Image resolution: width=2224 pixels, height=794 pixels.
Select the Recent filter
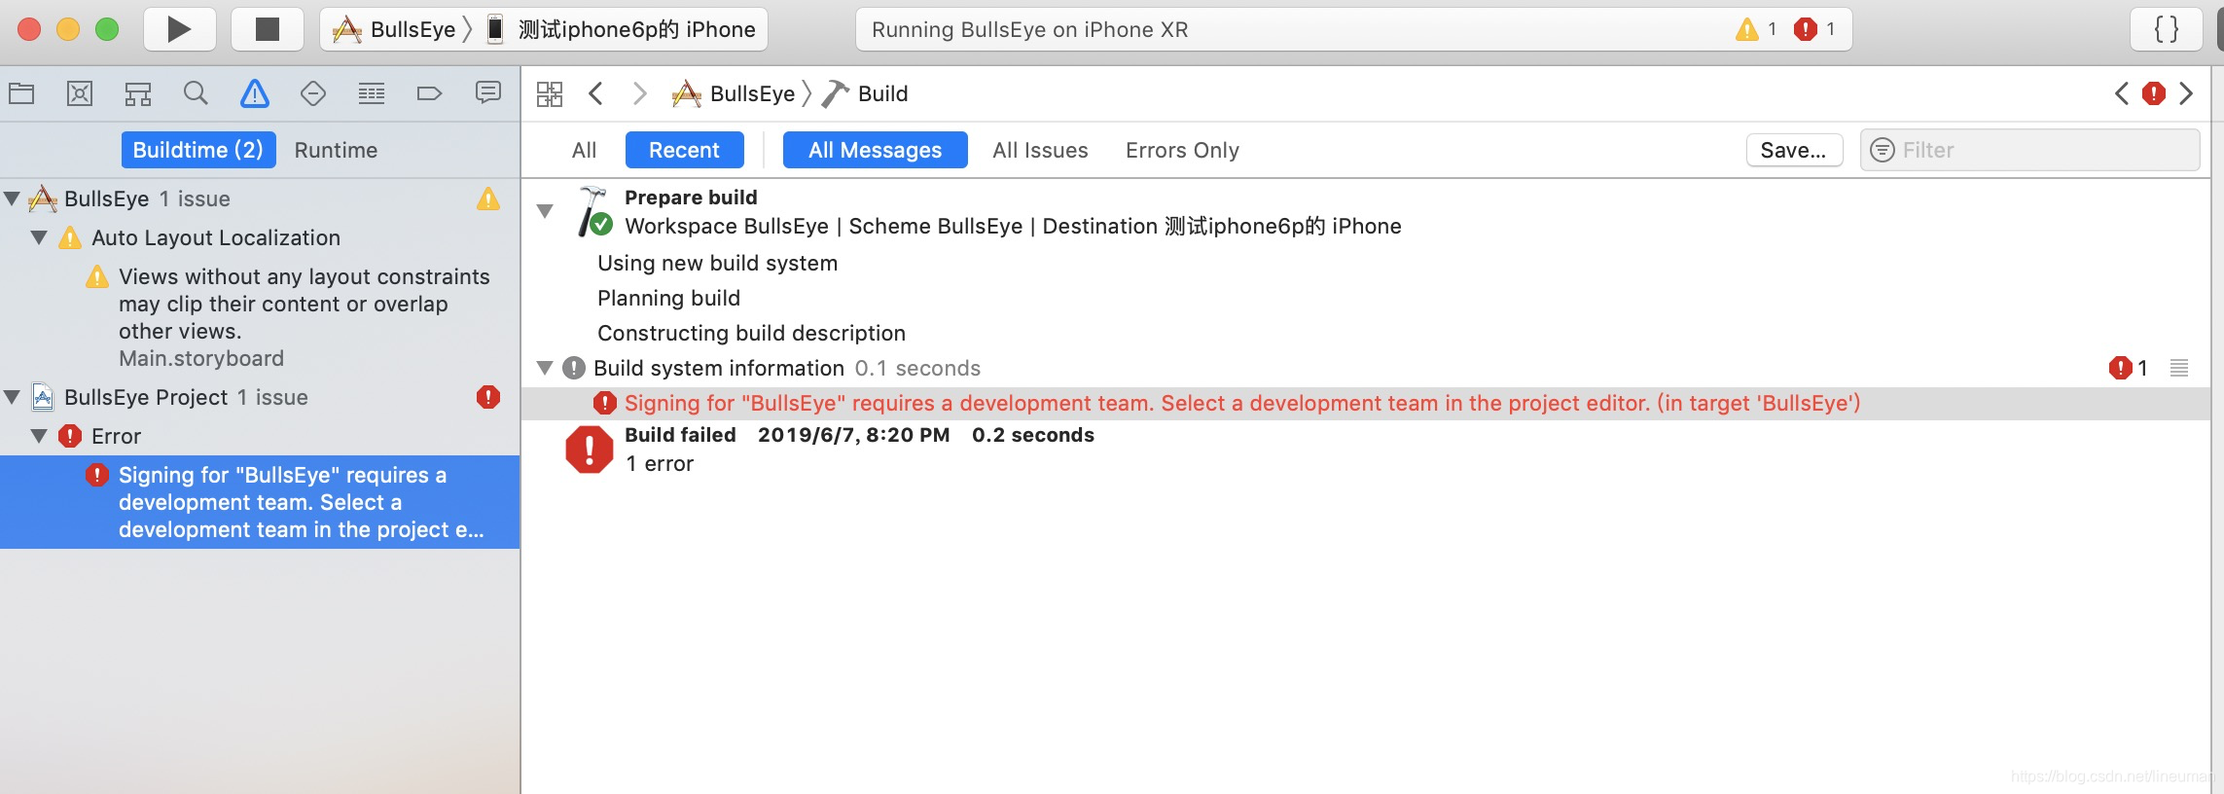click(684, 150)
